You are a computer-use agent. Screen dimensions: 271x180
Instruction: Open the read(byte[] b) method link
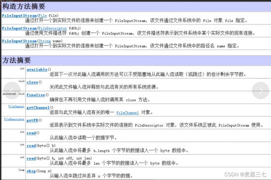31,146
